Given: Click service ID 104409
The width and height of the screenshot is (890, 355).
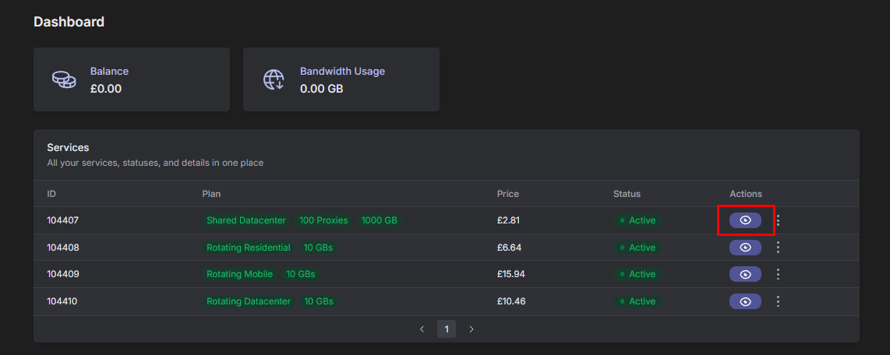Looking at the screenshot, I should (62, 274).
